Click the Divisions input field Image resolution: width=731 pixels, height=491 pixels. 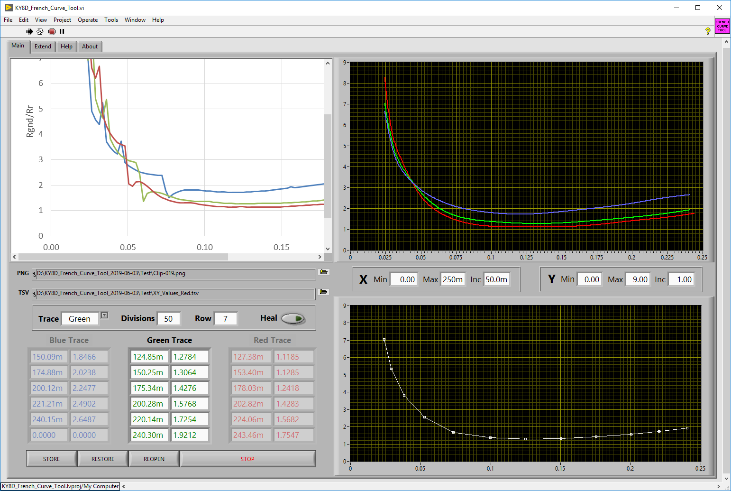coord(169,319)
